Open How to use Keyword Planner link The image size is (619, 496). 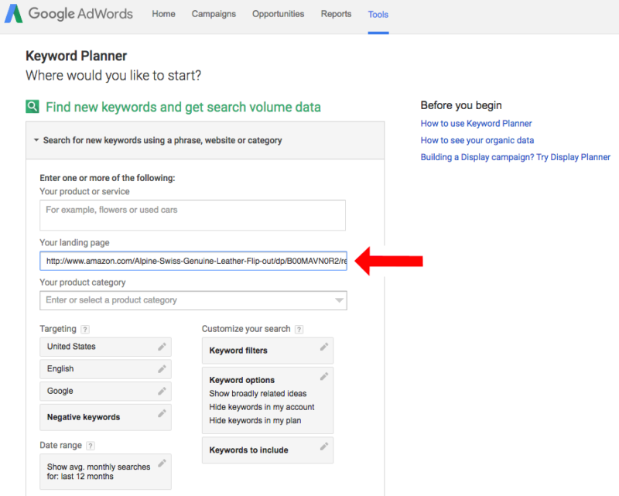click(476, 124)
